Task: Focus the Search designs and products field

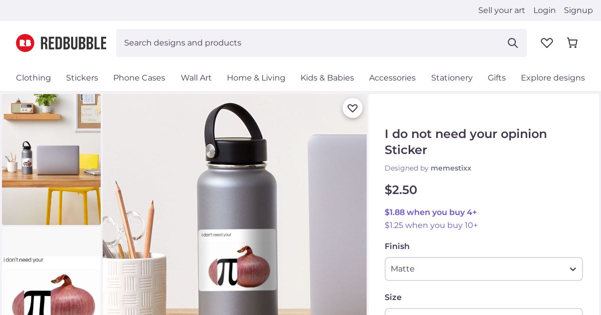Action: click(x=312, y=43)
